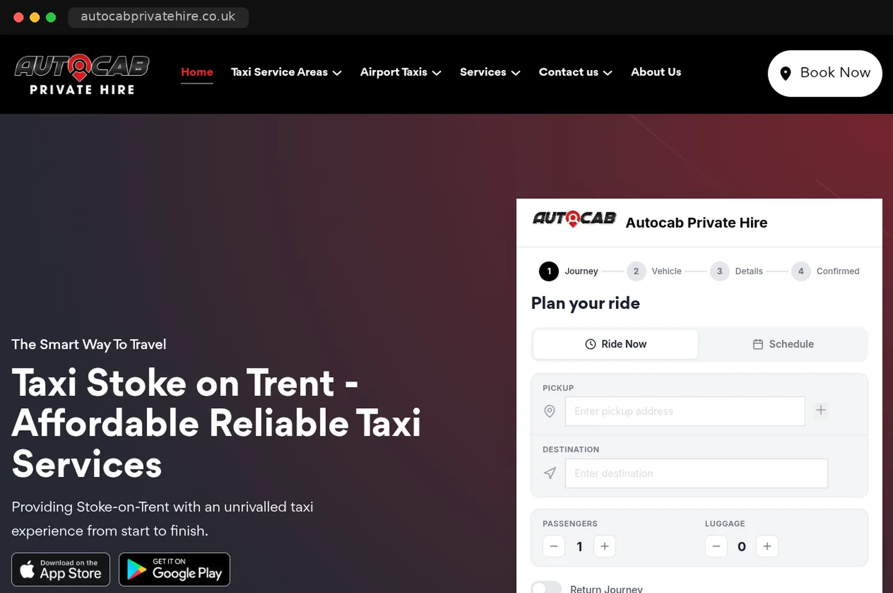Focus the Enter destination field

click(696, 473)
